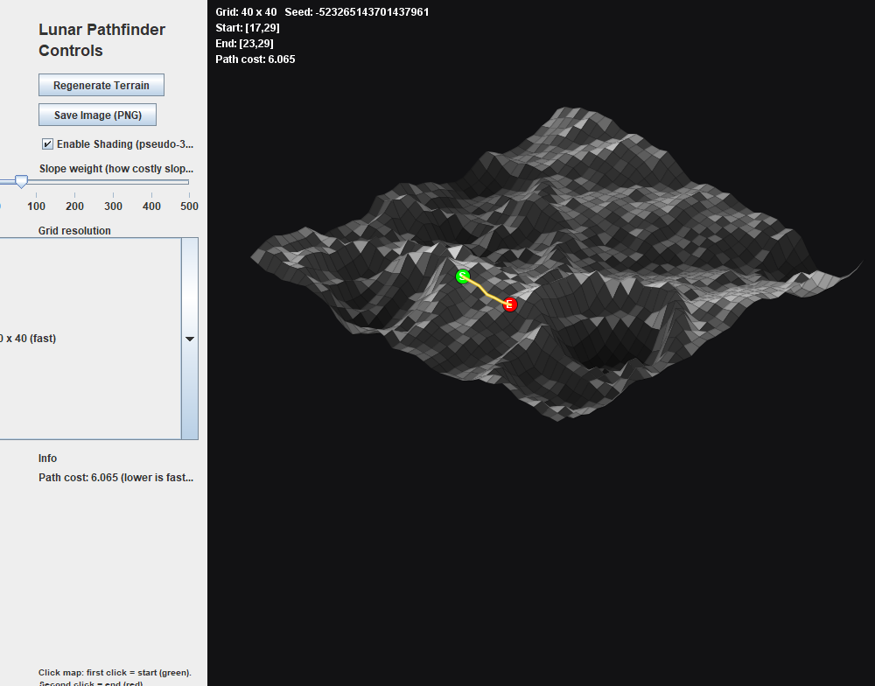Click the Regenerate Terrain button

click(x=101, y=85)
